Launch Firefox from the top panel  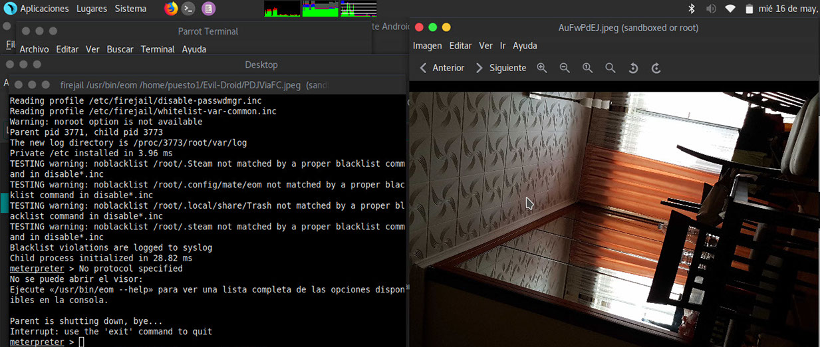click(171, 9)
